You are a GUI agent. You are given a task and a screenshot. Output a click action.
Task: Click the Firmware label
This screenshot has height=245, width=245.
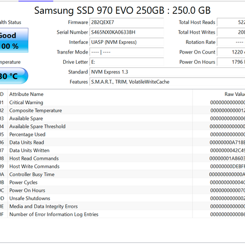78,22
